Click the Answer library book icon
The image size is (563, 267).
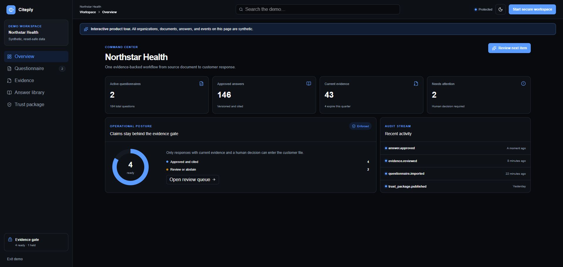click(x=9, y=93)
